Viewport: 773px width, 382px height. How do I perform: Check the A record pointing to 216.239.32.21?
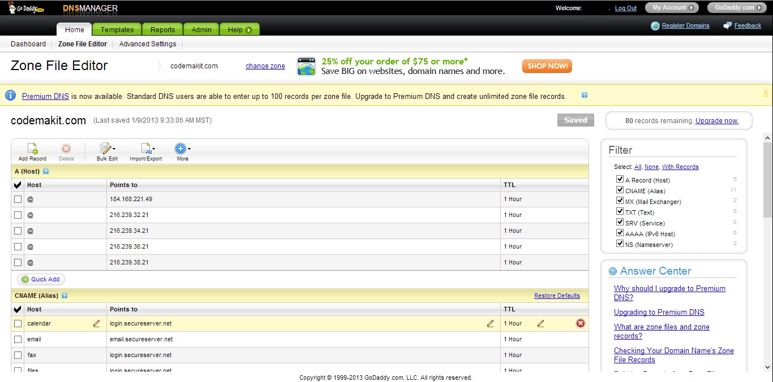click(x=18, y=215)
